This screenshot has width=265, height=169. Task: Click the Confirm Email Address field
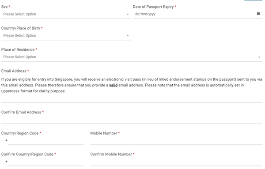tap(132, 120)
